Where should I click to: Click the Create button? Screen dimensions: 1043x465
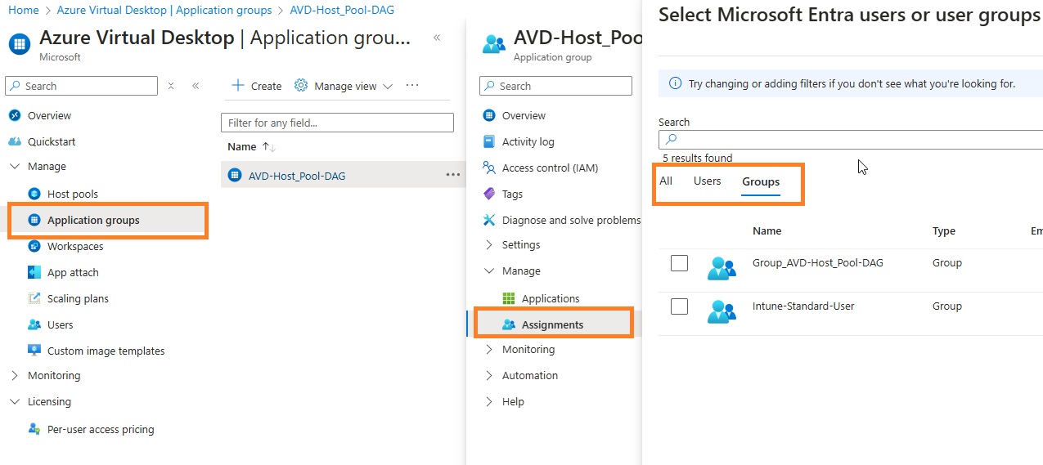click(x=256, y=86)
